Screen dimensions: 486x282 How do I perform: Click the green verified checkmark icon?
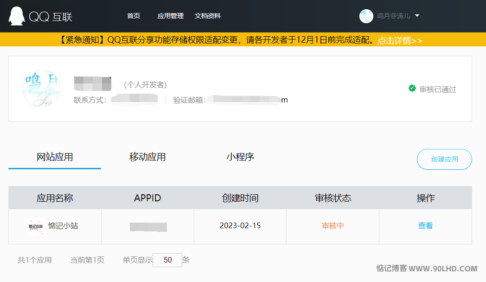point(412,88)
